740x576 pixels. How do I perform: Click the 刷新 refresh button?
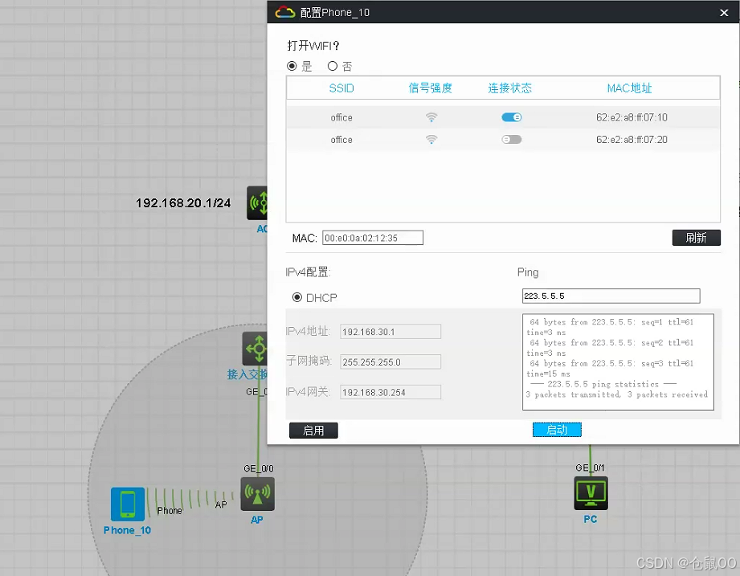(x=696, y=238)
